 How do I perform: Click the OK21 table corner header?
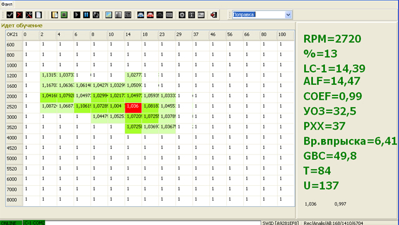[x=14, y=35]
